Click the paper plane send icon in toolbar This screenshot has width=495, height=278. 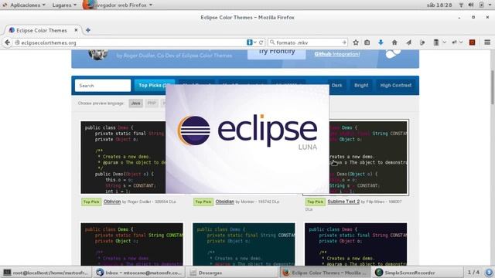coord(409,42)
